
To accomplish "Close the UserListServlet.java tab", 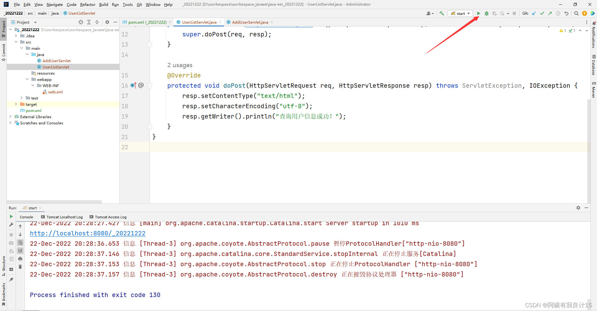I will 220,22.
